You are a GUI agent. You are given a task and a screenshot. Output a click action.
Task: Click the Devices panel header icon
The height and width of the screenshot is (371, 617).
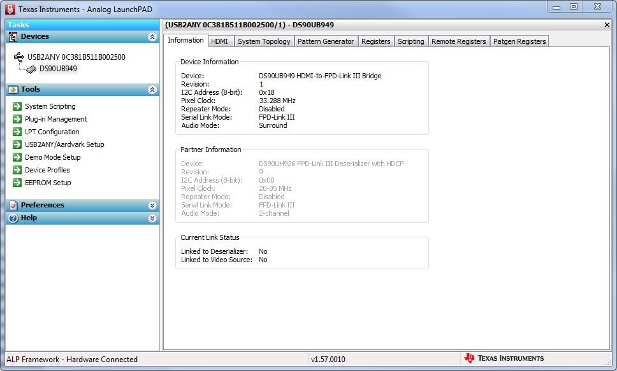13,37
